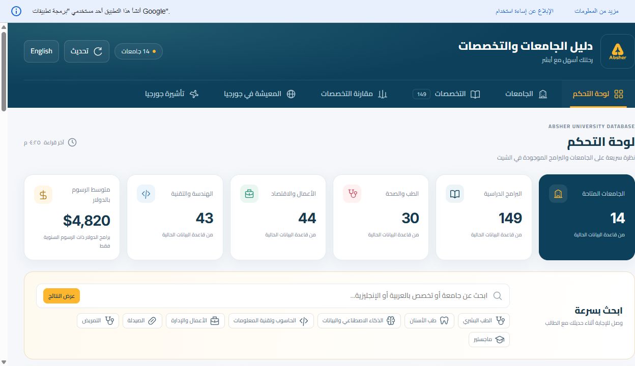Click the scales icon beside مقارنة التخصصات
Viewport: 635px width, 366px height.
[383, 94]
